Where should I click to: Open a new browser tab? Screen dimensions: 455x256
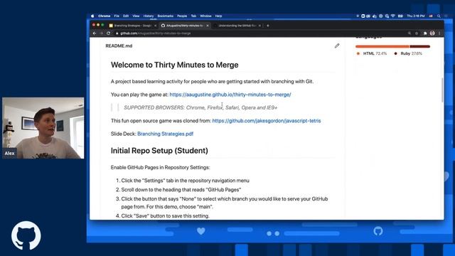pyautogui.click(x=268, y=26)
